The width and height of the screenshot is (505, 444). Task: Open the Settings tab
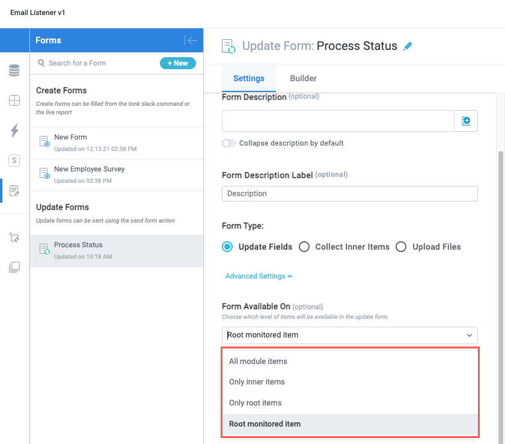point(249,78)
